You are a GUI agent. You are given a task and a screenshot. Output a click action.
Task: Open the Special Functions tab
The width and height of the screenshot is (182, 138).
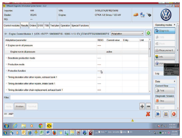pos(80,25)
